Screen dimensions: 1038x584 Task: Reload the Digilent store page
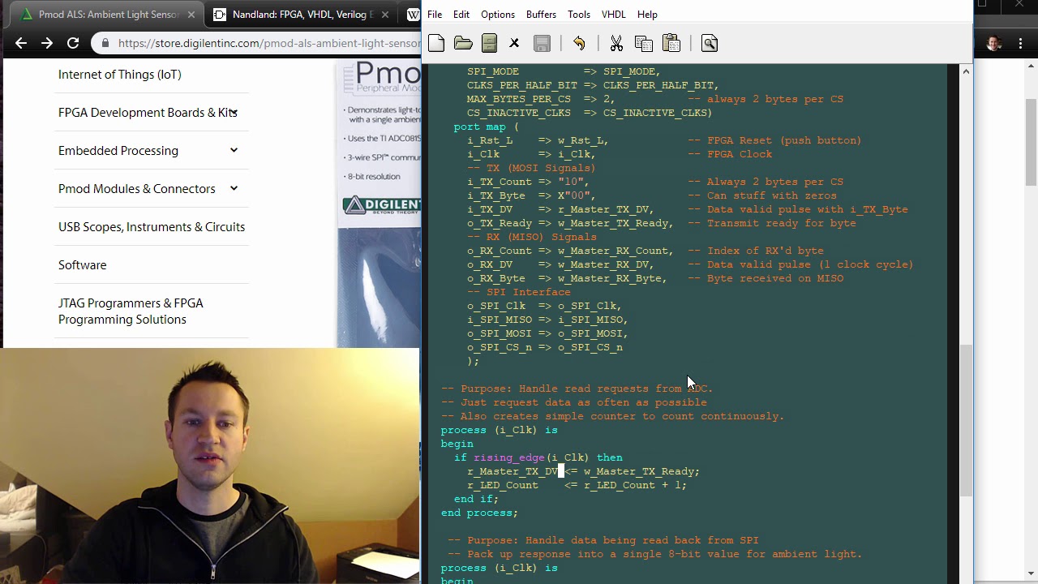click(x=73, y=43)
